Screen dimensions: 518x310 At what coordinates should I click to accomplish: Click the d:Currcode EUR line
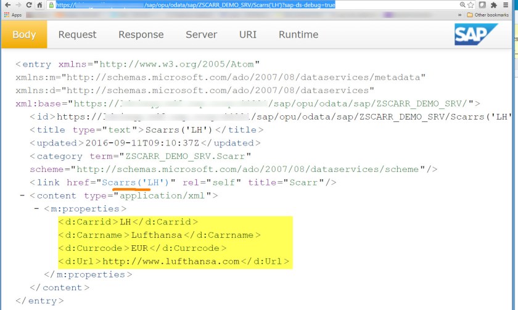[x=142, y=248]
